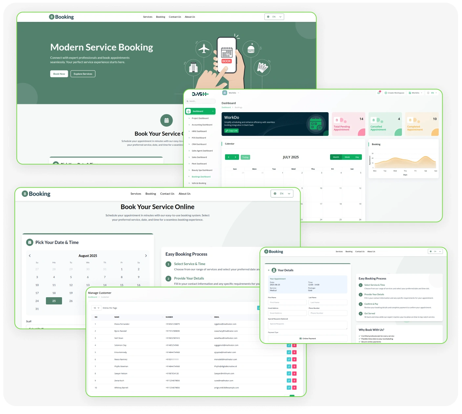
Task: Switch calendar to Day view
Action: [x=357, y=157]
